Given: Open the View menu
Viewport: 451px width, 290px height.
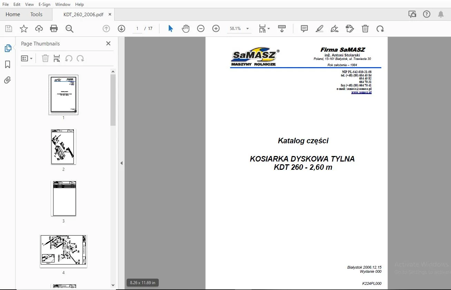Looking at the screenshot, I should (x=30, y=4).
